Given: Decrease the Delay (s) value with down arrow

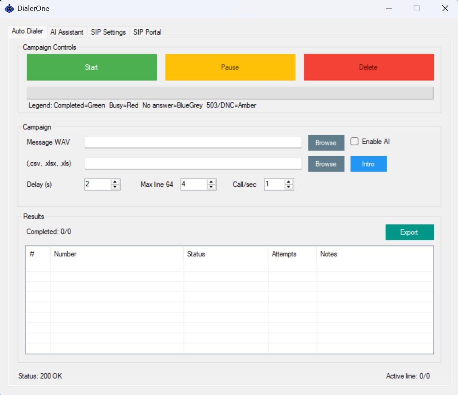Looking at the screenshot, I should 115,187.
